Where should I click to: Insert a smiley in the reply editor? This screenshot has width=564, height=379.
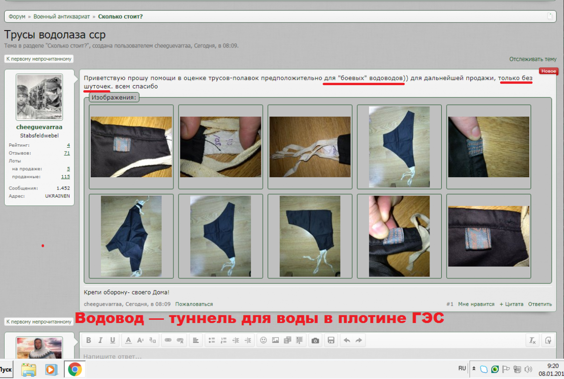coord(263,340)
